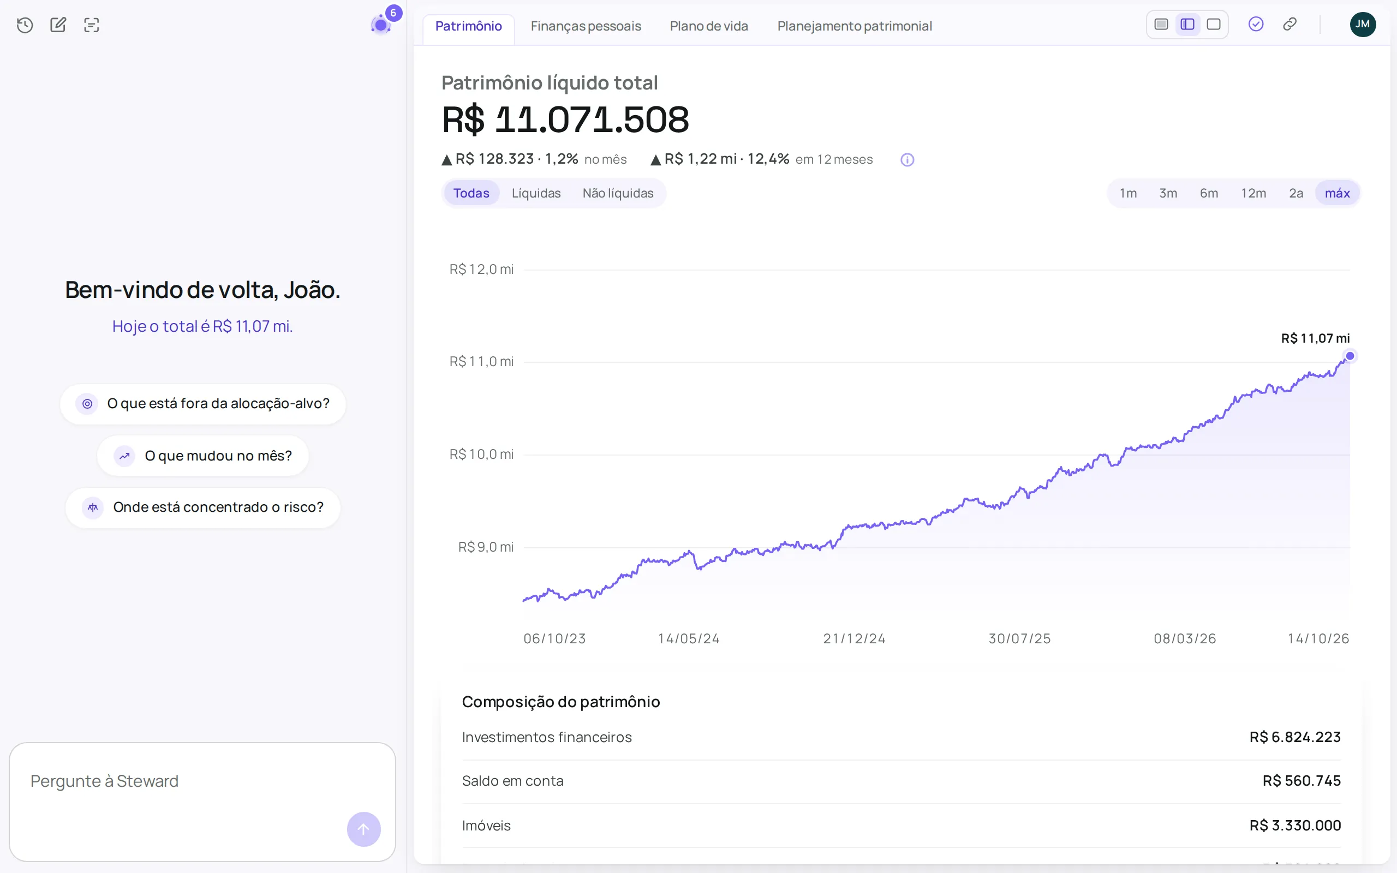The width and height of the screenshot is (1397, 873).
Task: Switch to chat-only layout icon
Action: pyautogui.click(x=1161, y=24)
